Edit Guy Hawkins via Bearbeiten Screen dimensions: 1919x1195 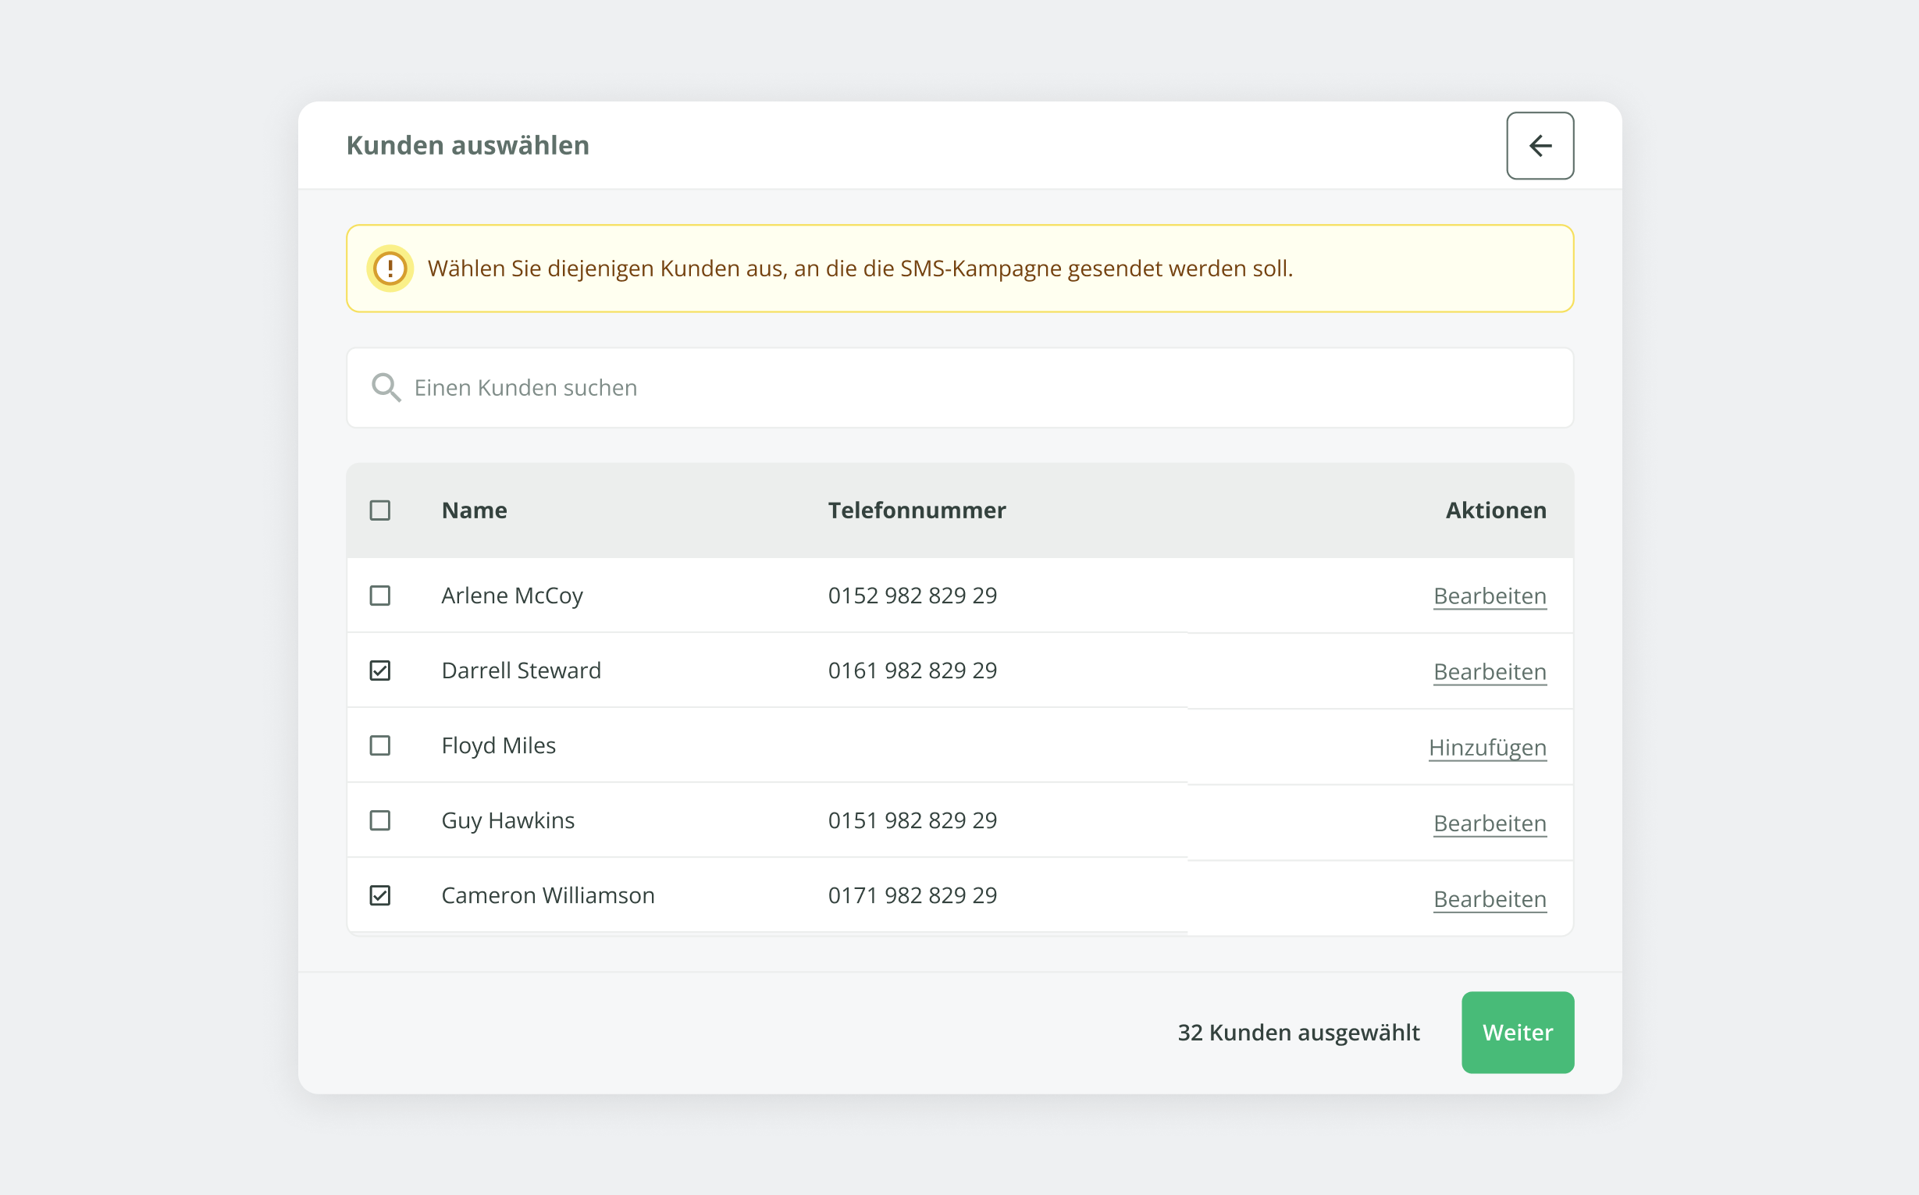click(1489, 823)
